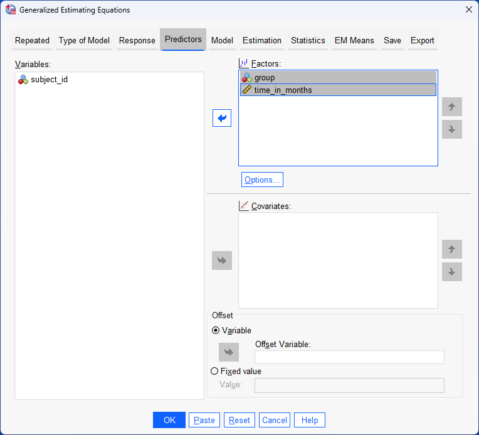479x435 pixels.
Task: Switch to the Estimation tab
Action: tap(262, 40)
